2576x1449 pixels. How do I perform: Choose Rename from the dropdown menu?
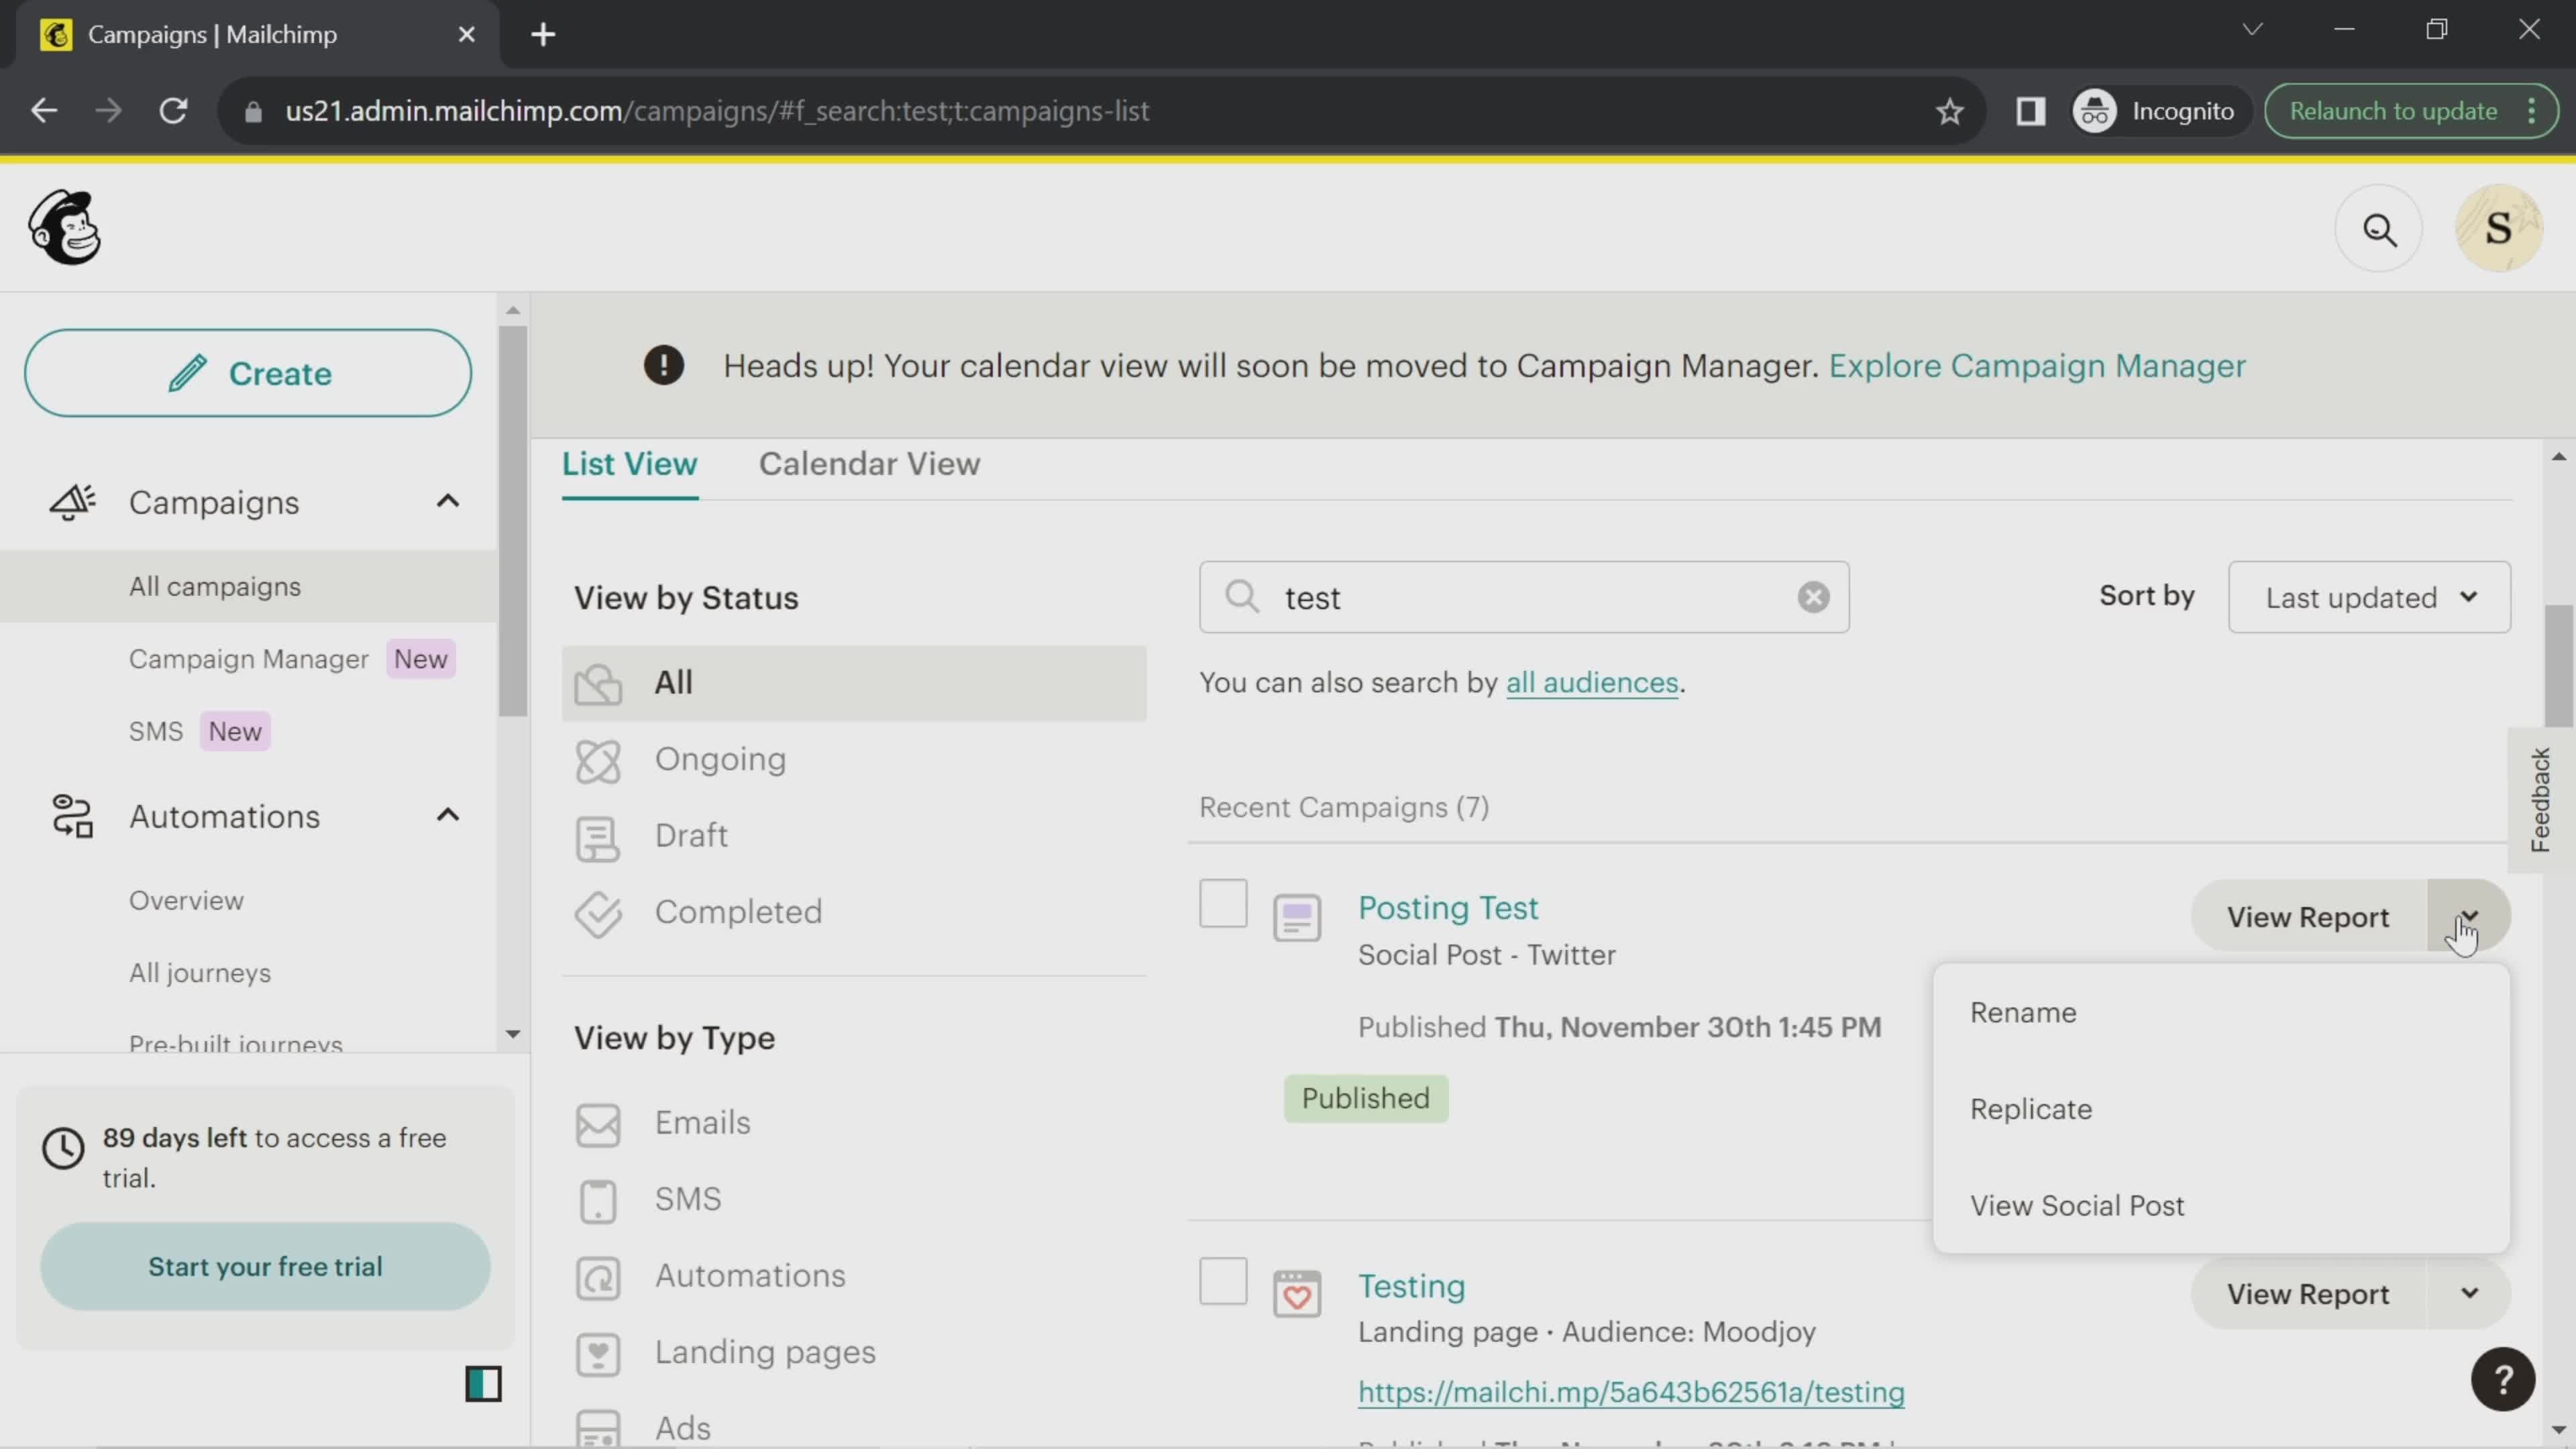pyautogui.click(x=2221, y=1013)
